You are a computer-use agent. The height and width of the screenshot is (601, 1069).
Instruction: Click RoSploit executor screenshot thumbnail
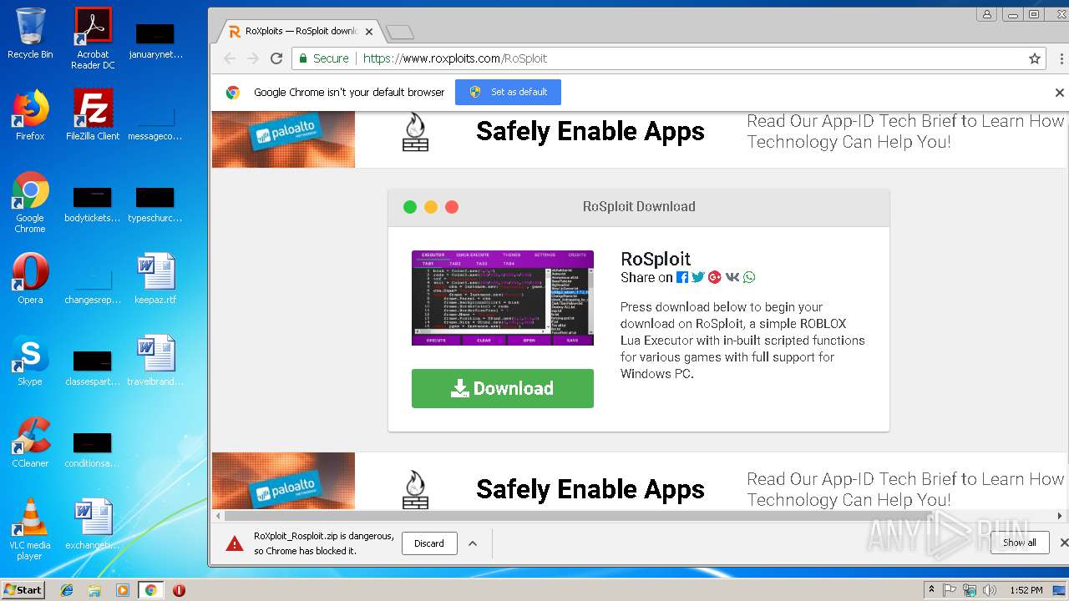click(x=503, y=298)
